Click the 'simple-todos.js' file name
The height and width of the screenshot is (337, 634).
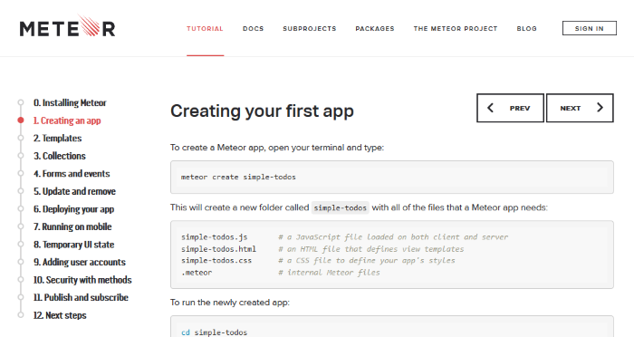tap(215, 237)
